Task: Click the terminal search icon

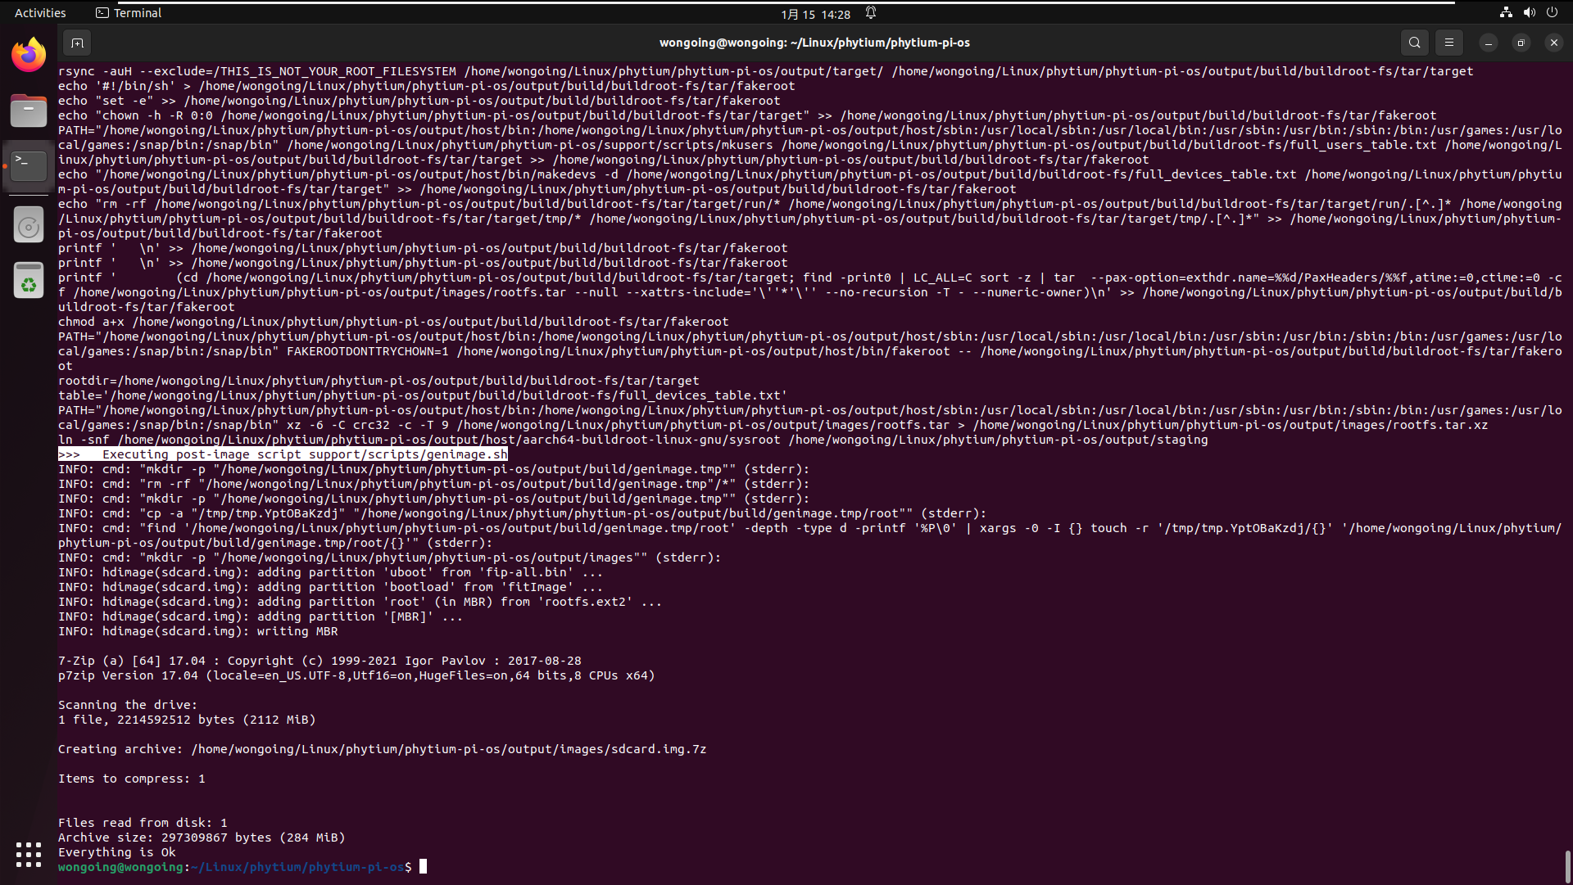Action: tap(1415, 43)
